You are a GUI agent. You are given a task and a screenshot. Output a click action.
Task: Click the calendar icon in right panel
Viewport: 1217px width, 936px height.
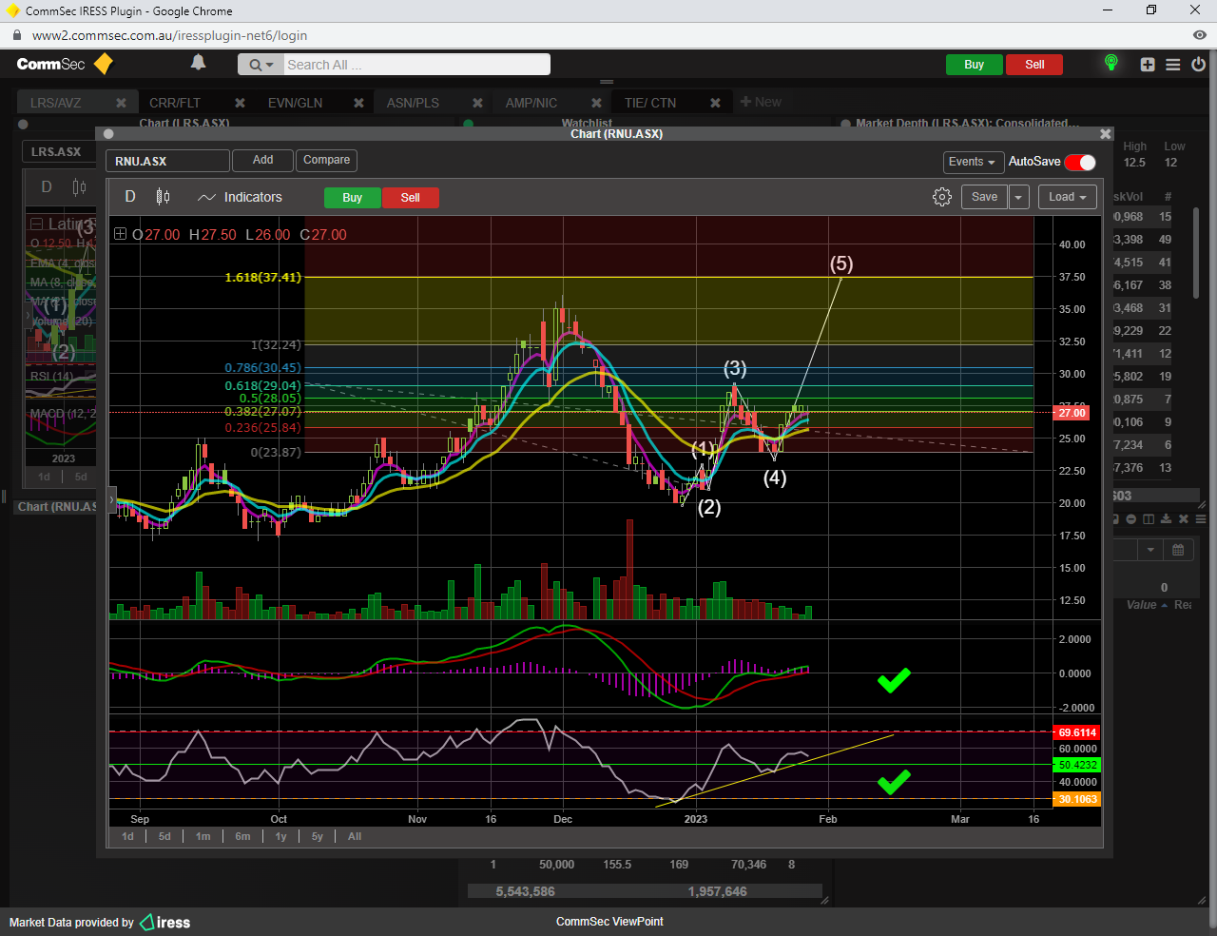tap(1178, 550)
